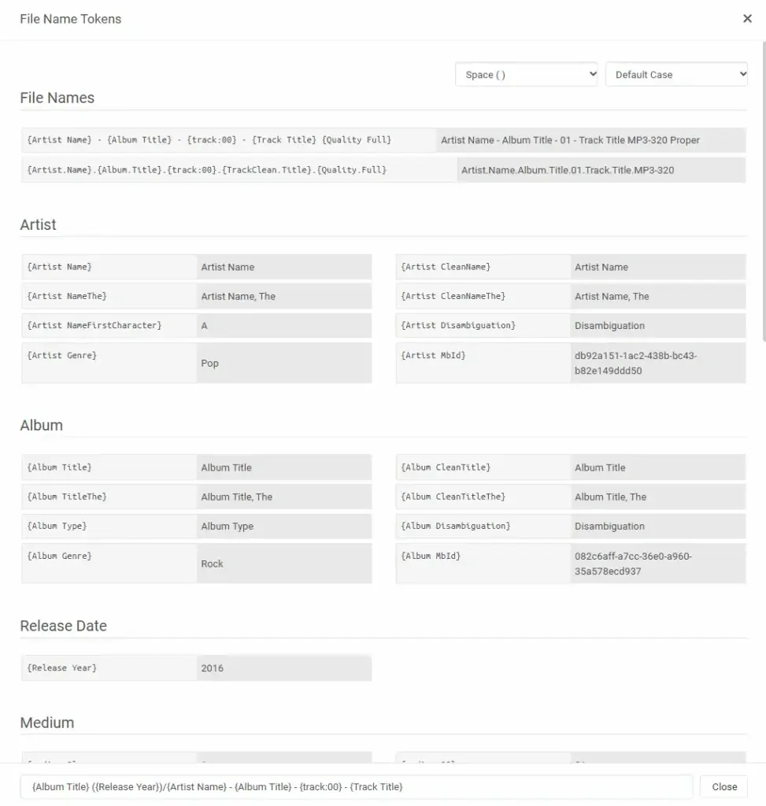The width and height of the screenshot is (766, 806).
Task: Open the Default Case dropdown
Action: [x=675, y=73]
